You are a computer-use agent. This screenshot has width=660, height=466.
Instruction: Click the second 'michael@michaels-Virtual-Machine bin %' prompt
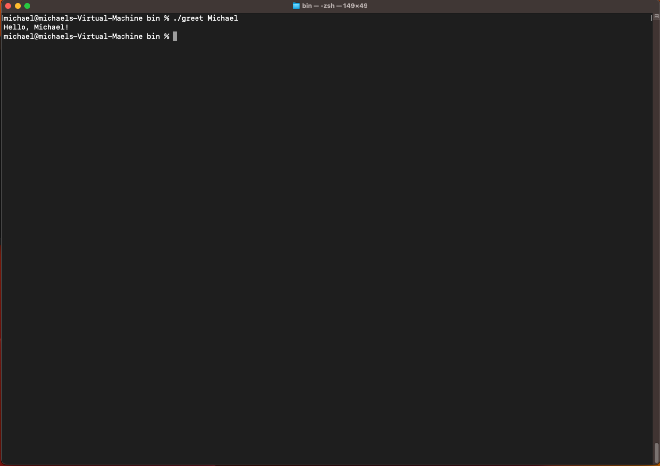pos(86,36)
